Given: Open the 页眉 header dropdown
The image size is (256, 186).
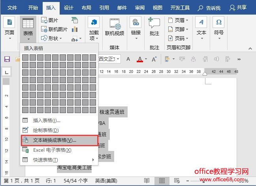Looking at the screenshot, I should (178, 20).
